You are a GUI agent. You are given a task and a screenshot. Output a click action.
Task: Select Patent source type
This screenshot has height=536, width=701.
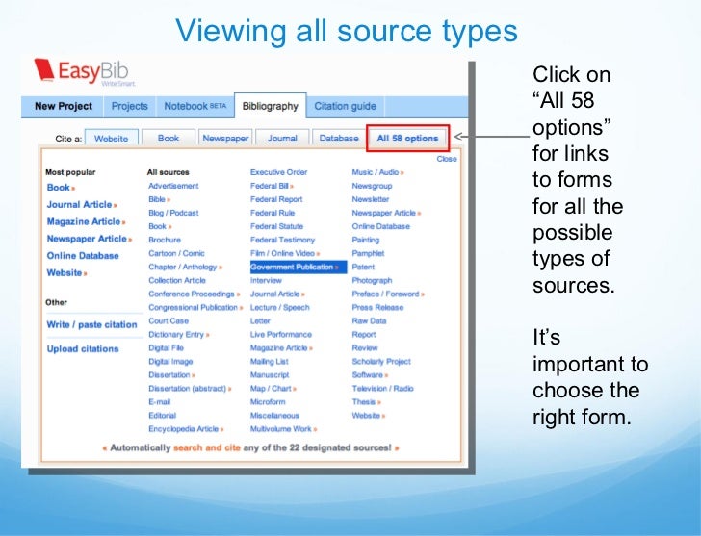(363, 267)
